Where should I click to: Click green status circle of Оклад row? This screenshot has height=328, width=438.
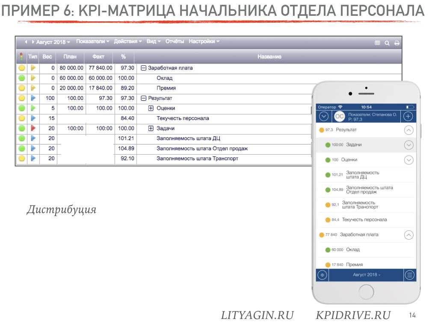[x=21, y=78]
